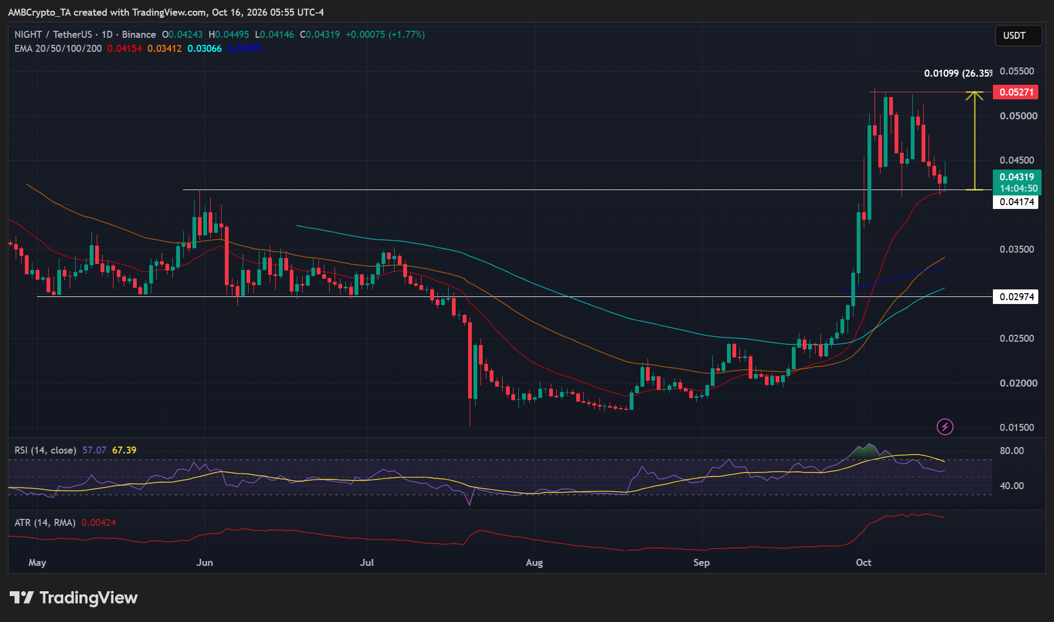This screenshot has height=622, width=1054.
Task: Click the RSI 80.00 scale label
Action: point(1012,451)
